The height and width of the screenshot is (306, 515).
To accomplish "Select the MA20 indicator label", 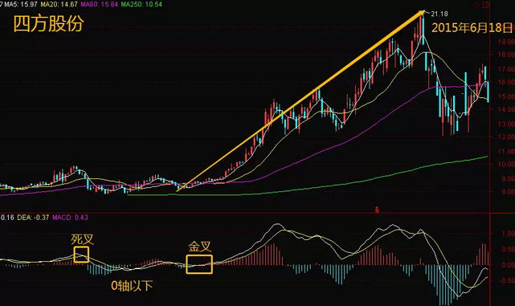I will tap(59, 4).
